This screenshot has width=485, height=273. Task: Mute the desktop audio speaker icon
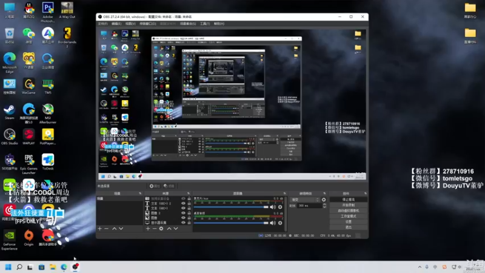click(x=273, y=223)
